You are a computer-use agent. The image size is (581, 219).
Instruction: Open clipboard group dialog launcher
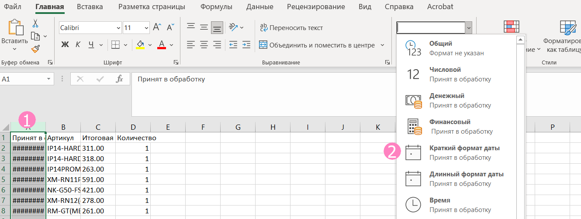(x=50, y=62)
